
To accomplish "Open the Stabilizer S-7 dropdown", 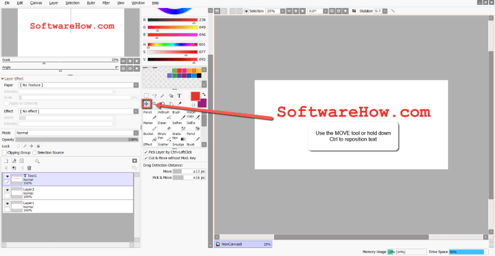I will (x=385, y=11).
